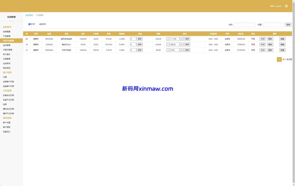This screenshot has width=295, height=186.
Task: Click the 名称 search input field
Action: [245, 25]
